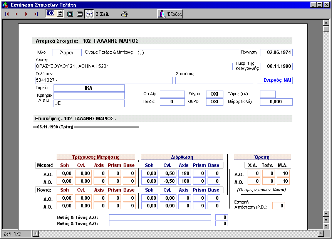
Task: Jump to the first report page
Action: pyautogui.click(x=7, y=14)
